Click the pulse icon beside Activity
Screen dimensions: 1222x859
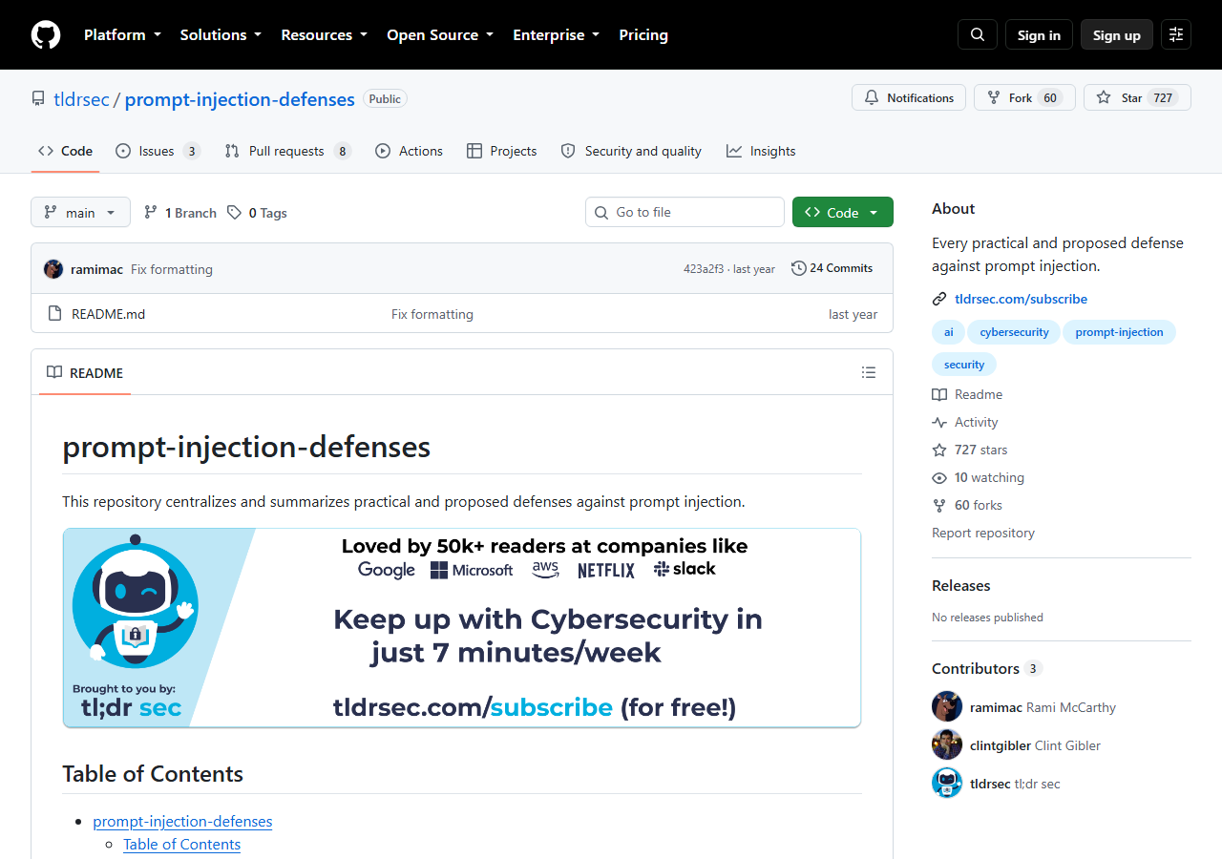click(x=939, y=422)
